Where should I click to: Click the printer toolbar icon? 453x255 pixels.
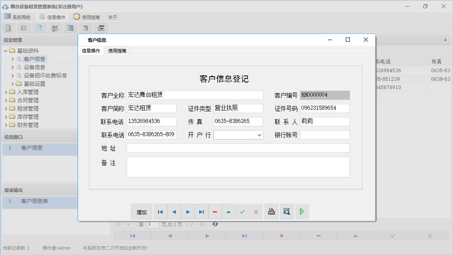click(100, 28)
